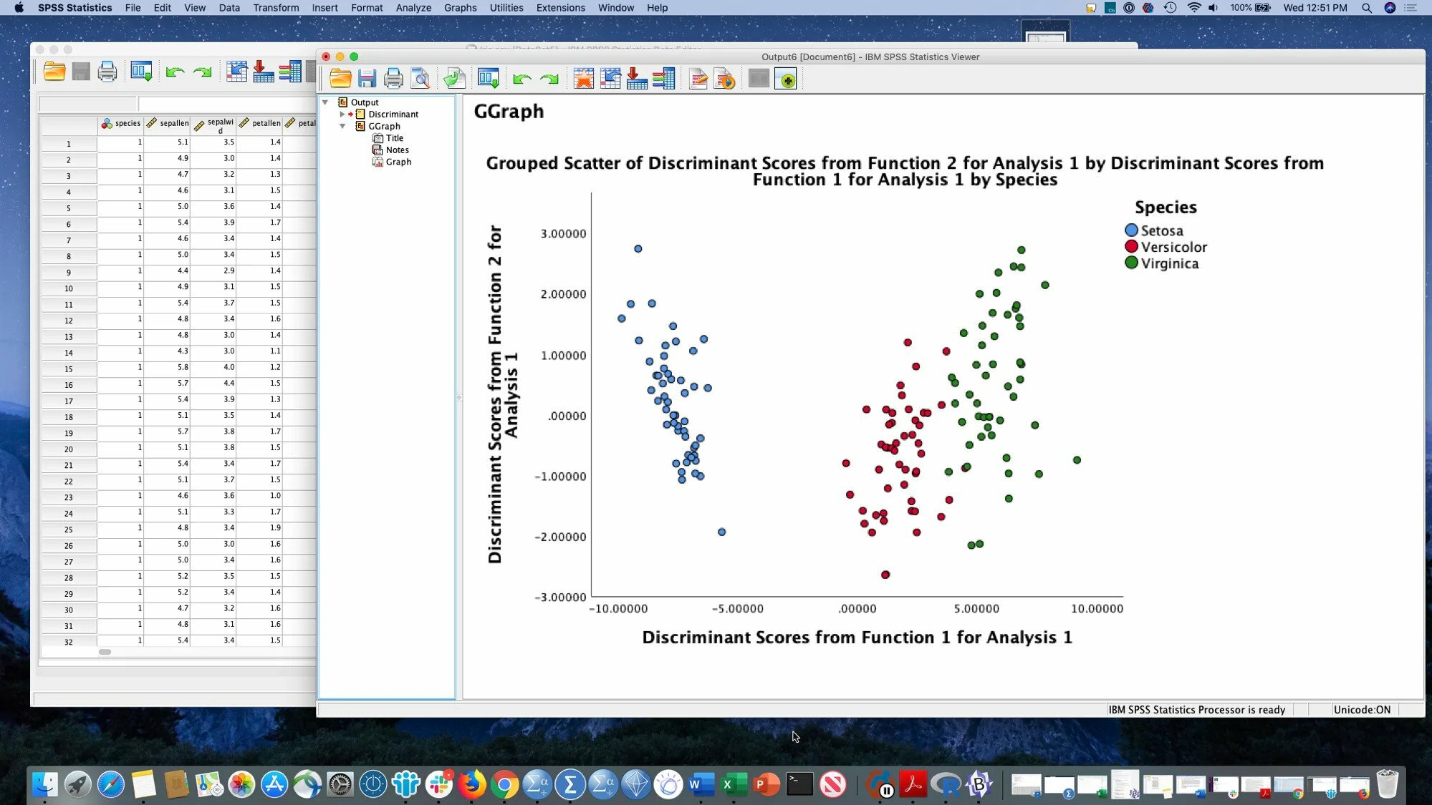Launch Firefox from the Dock
The width and height of the screenshot is (1432, 805).
click(473, 784)
